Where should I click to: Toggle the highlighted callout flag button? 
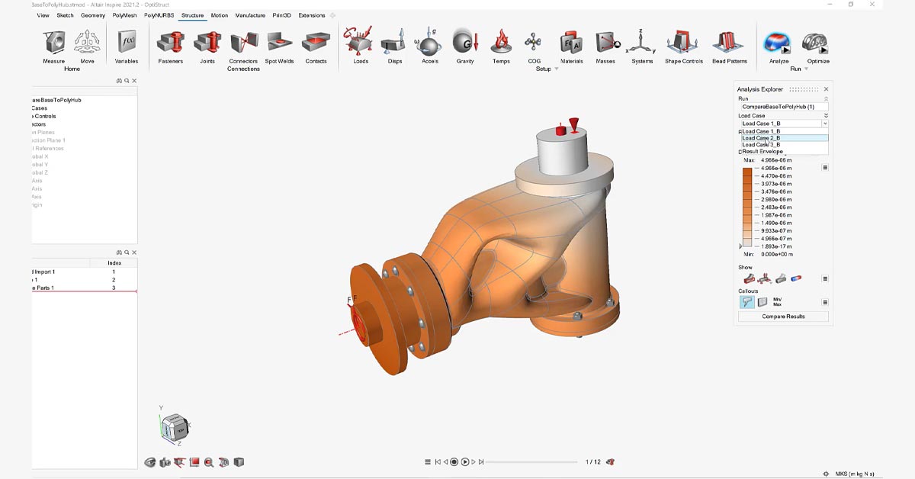click(x=746, y=302)
